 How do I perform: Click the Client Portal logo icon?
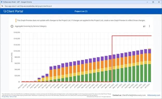tap(5, 11)
